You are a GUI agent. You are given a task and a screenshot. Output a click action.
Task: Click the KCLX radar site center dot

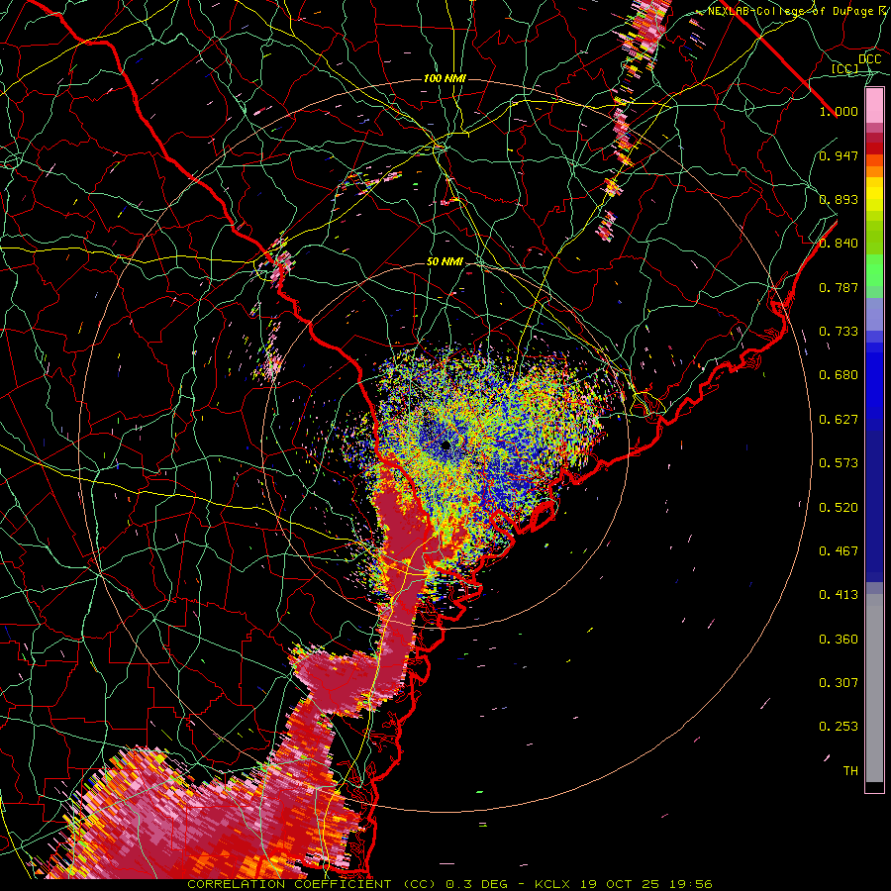pyautogui.click(x=445, y=445)
